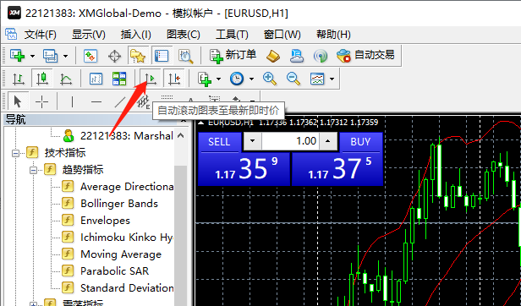Image resolution: width=521 pixels, height=306 pixels.
Task: Select the vertical line drawing tool
Action: pos(72,101)
